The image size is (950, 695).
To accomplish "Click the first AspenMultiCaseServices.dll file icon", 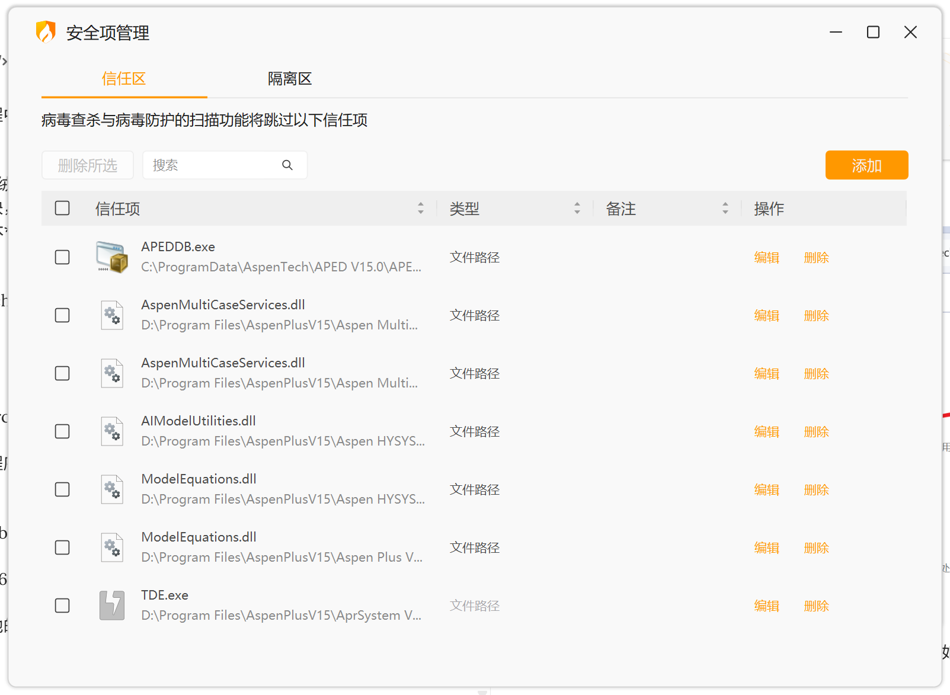I will coord(112,315).
